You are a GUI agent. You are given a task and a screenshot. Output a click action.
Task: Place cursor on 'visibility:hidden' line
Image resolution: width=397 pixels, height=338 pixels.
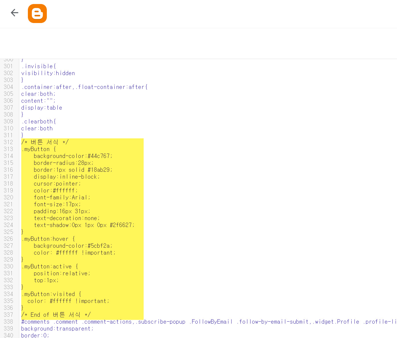48,73
